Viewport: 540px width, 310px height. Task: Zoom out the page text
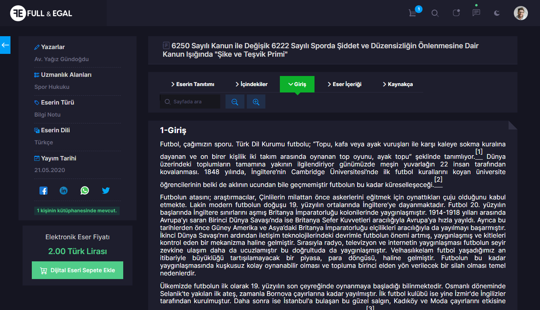[x=235, y=102]
